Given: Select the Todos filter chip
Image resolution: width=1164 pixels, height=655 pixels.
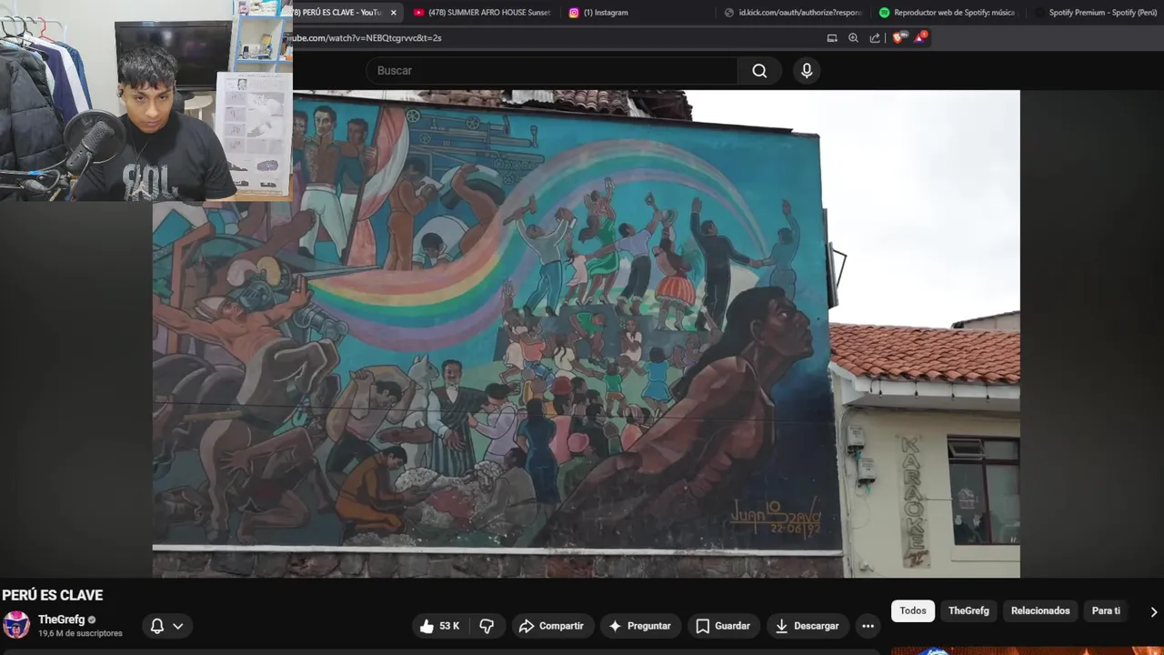Looking at the screenshot, I should pos(913,611).
